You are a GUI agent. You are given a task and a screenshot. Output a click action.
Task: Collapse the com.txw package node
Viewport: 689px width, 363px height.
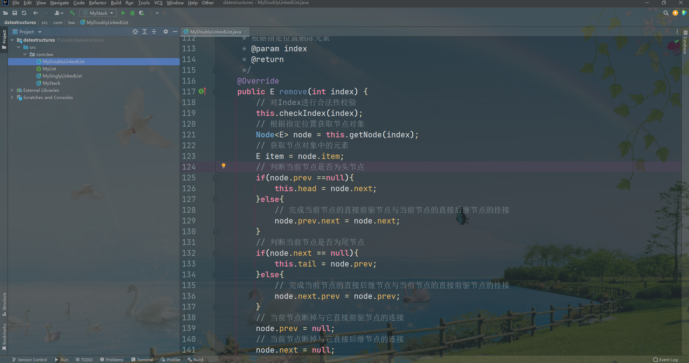(x=25, y=54)
